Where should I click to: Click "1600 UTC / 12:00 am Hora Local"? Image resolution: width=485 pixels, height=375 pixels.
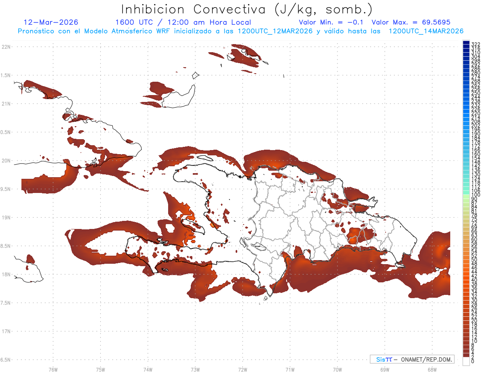tap(183, 22)
